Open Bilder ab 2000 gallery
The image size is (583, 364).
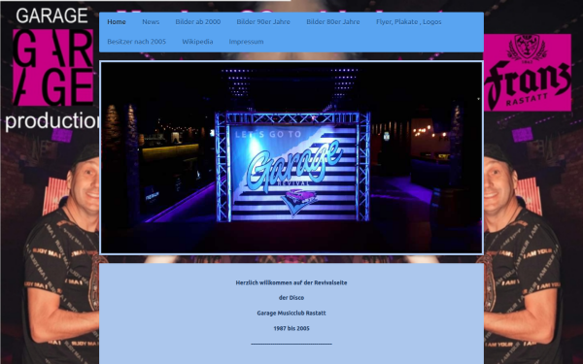198,22
